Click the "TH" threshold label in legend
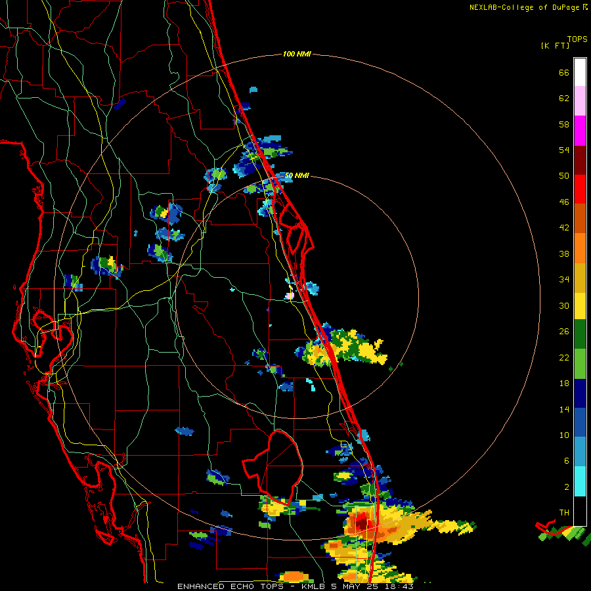Viewport: 591px width, 591px height. point(564,512)
